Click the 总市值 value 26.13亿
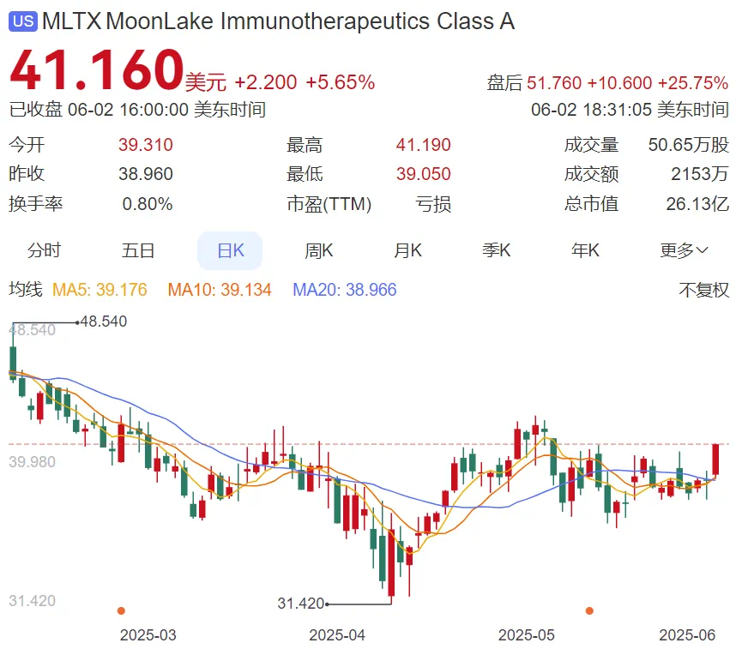 697,204
